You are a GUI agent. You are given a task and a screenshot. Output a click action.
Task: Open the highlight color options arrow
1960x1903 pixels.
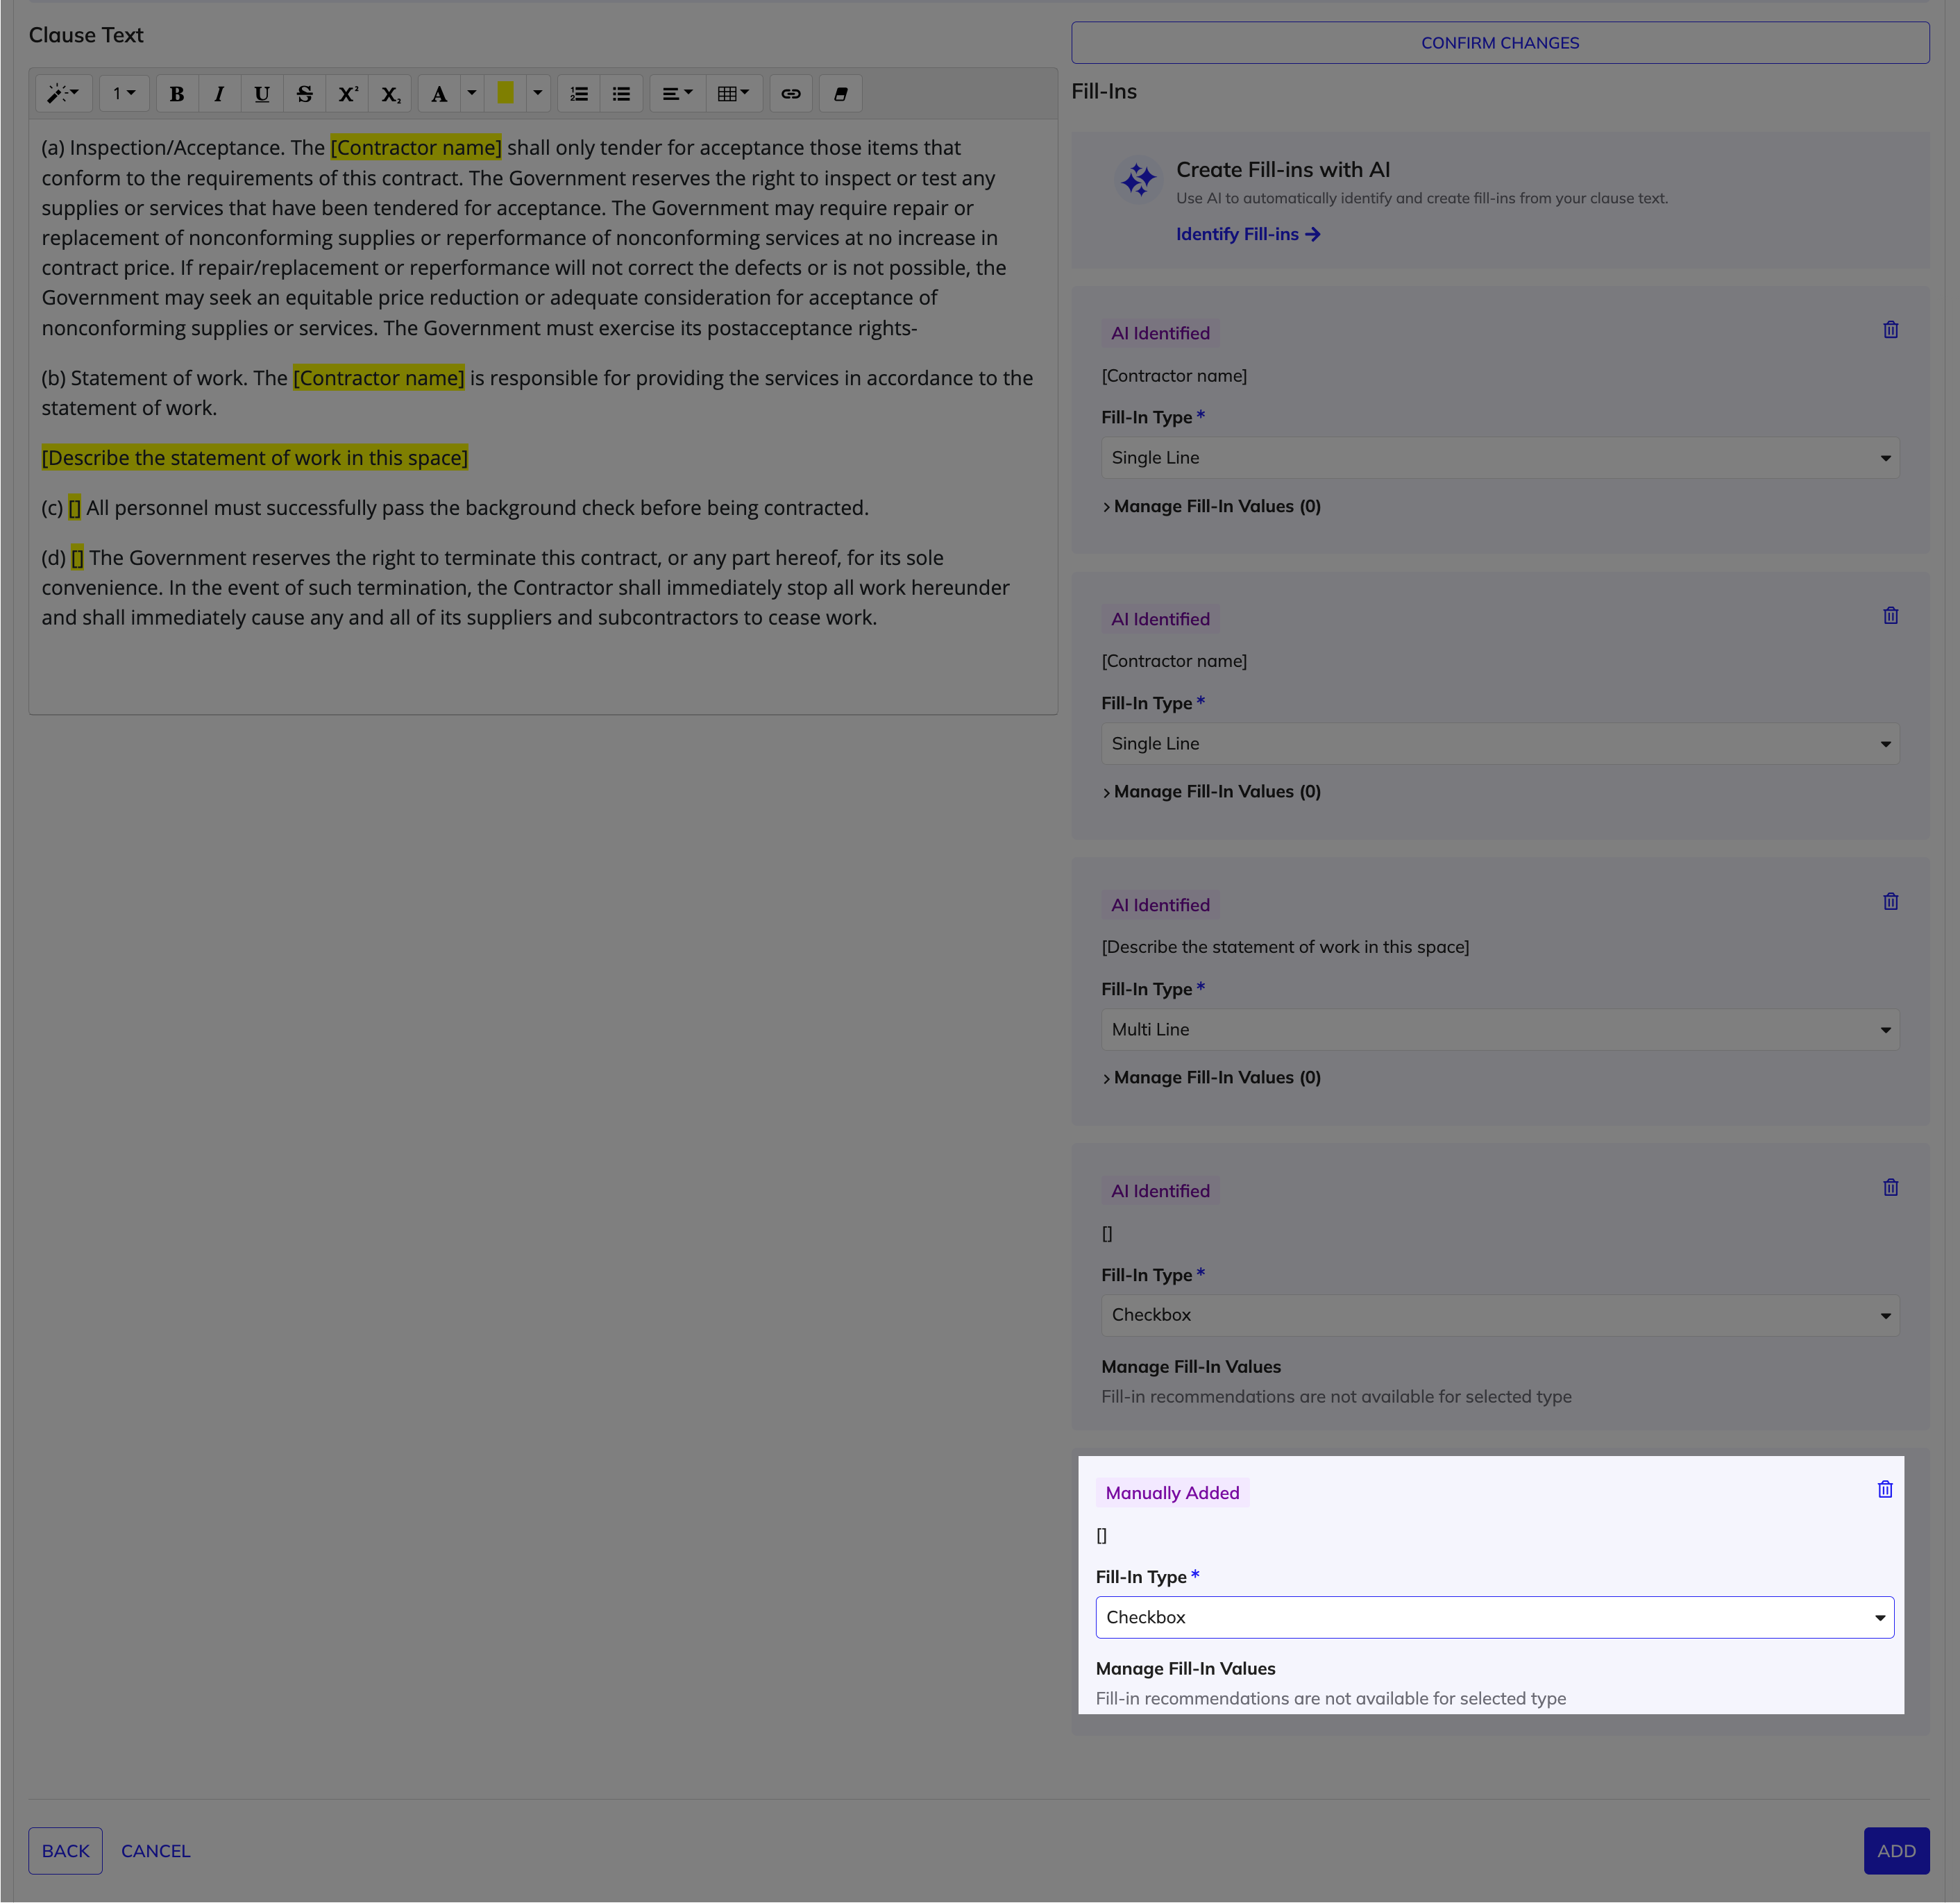pos(538,94)
